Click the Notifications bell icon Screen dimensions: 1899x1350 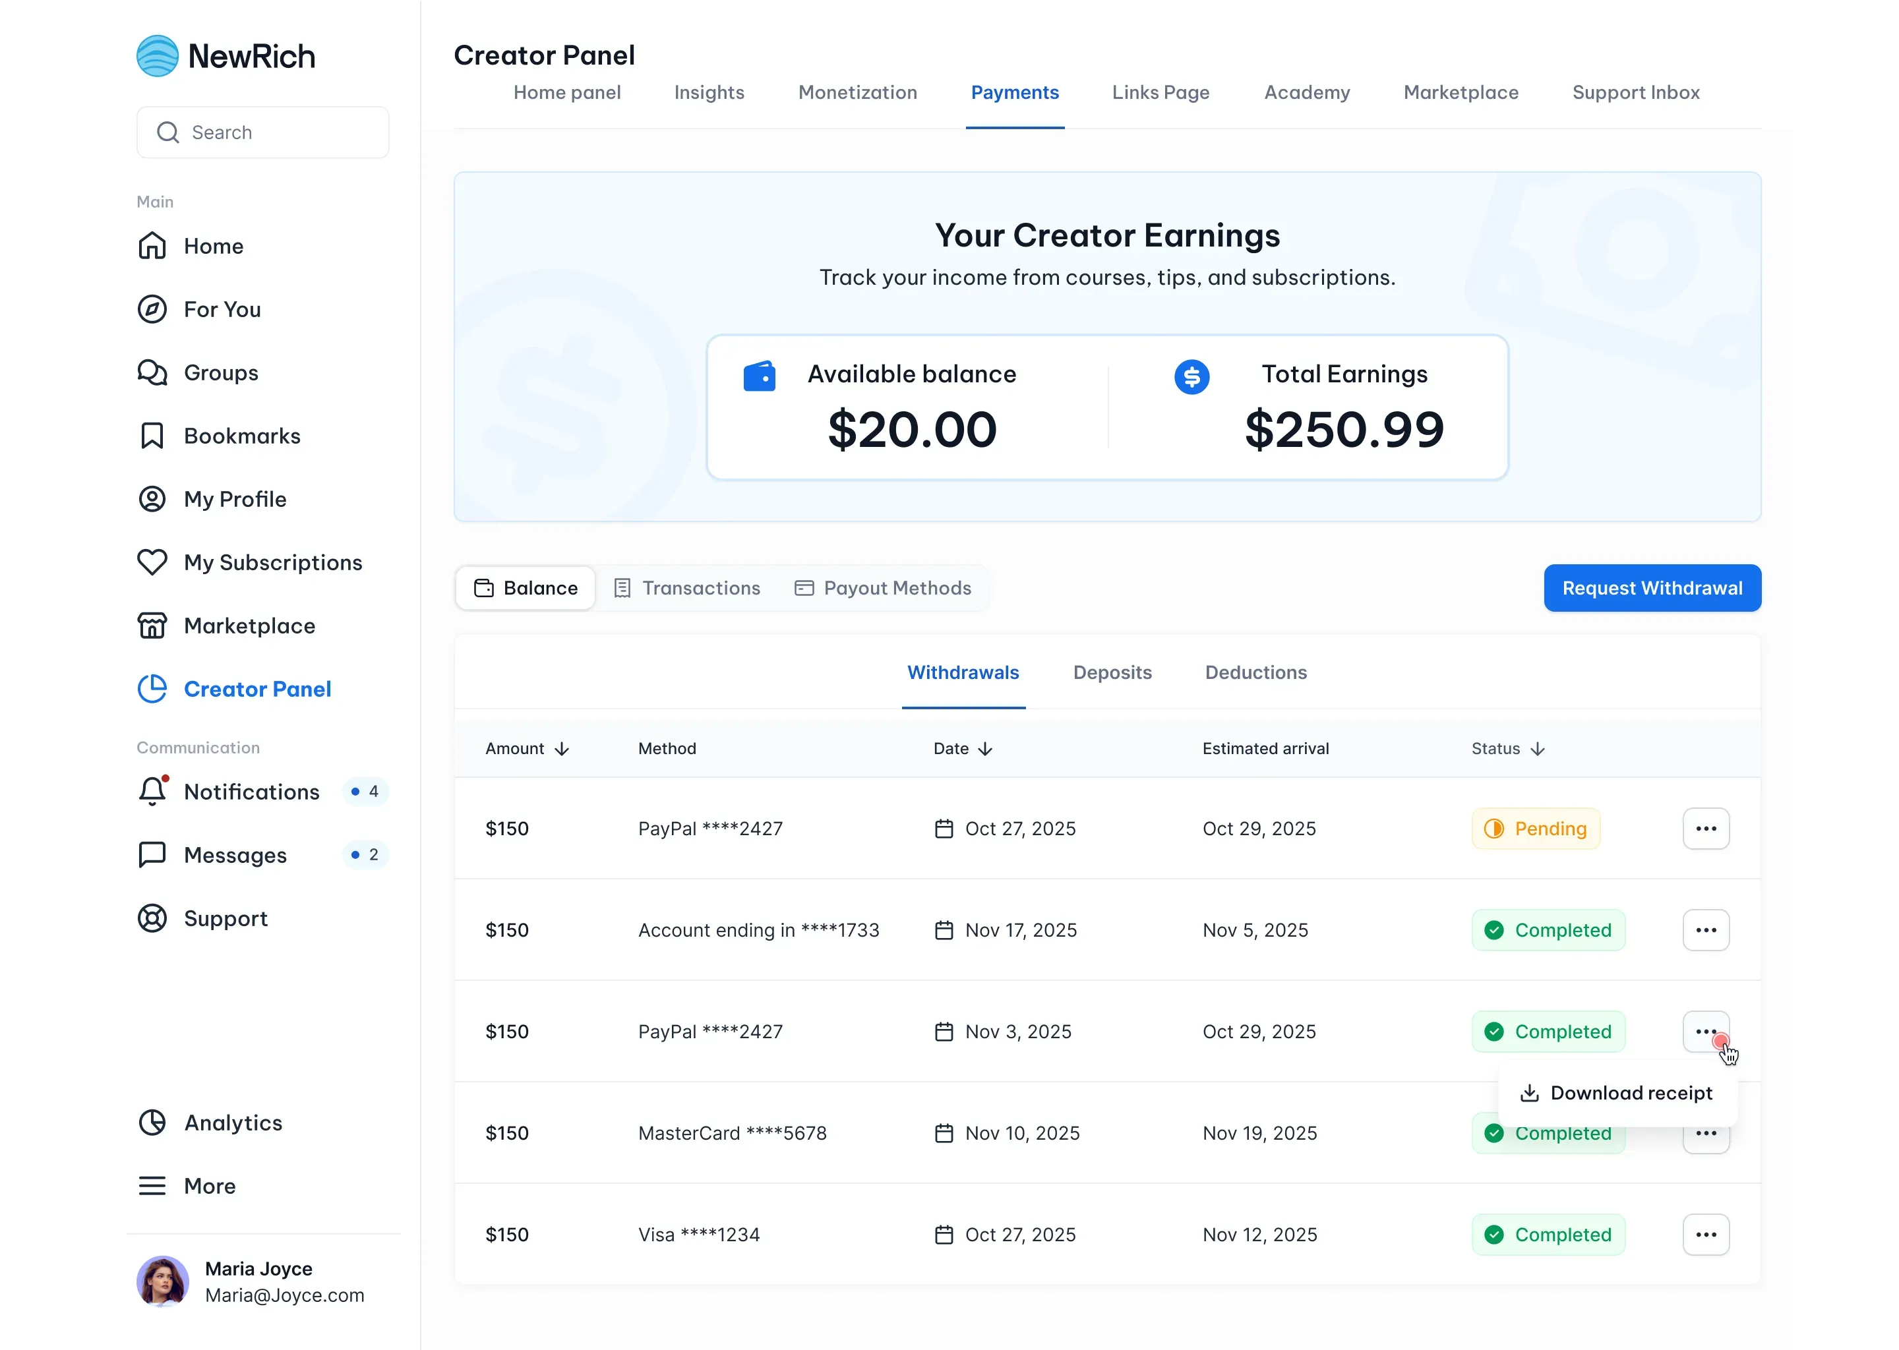[x=152, y=792]
